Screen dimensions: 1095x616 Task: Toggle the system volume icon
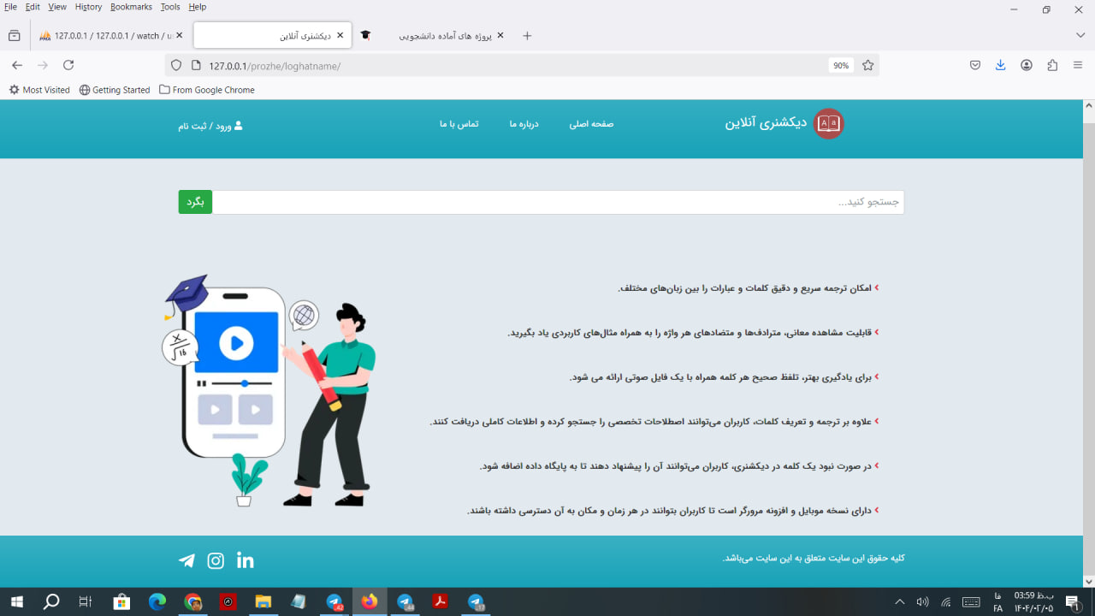pyautogui.click(x=923, y=601)
